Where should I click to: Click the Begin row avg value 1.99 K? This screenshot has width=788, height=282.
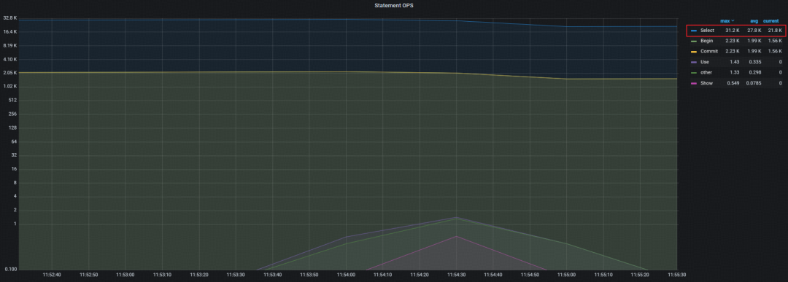(x=754, y=41)
